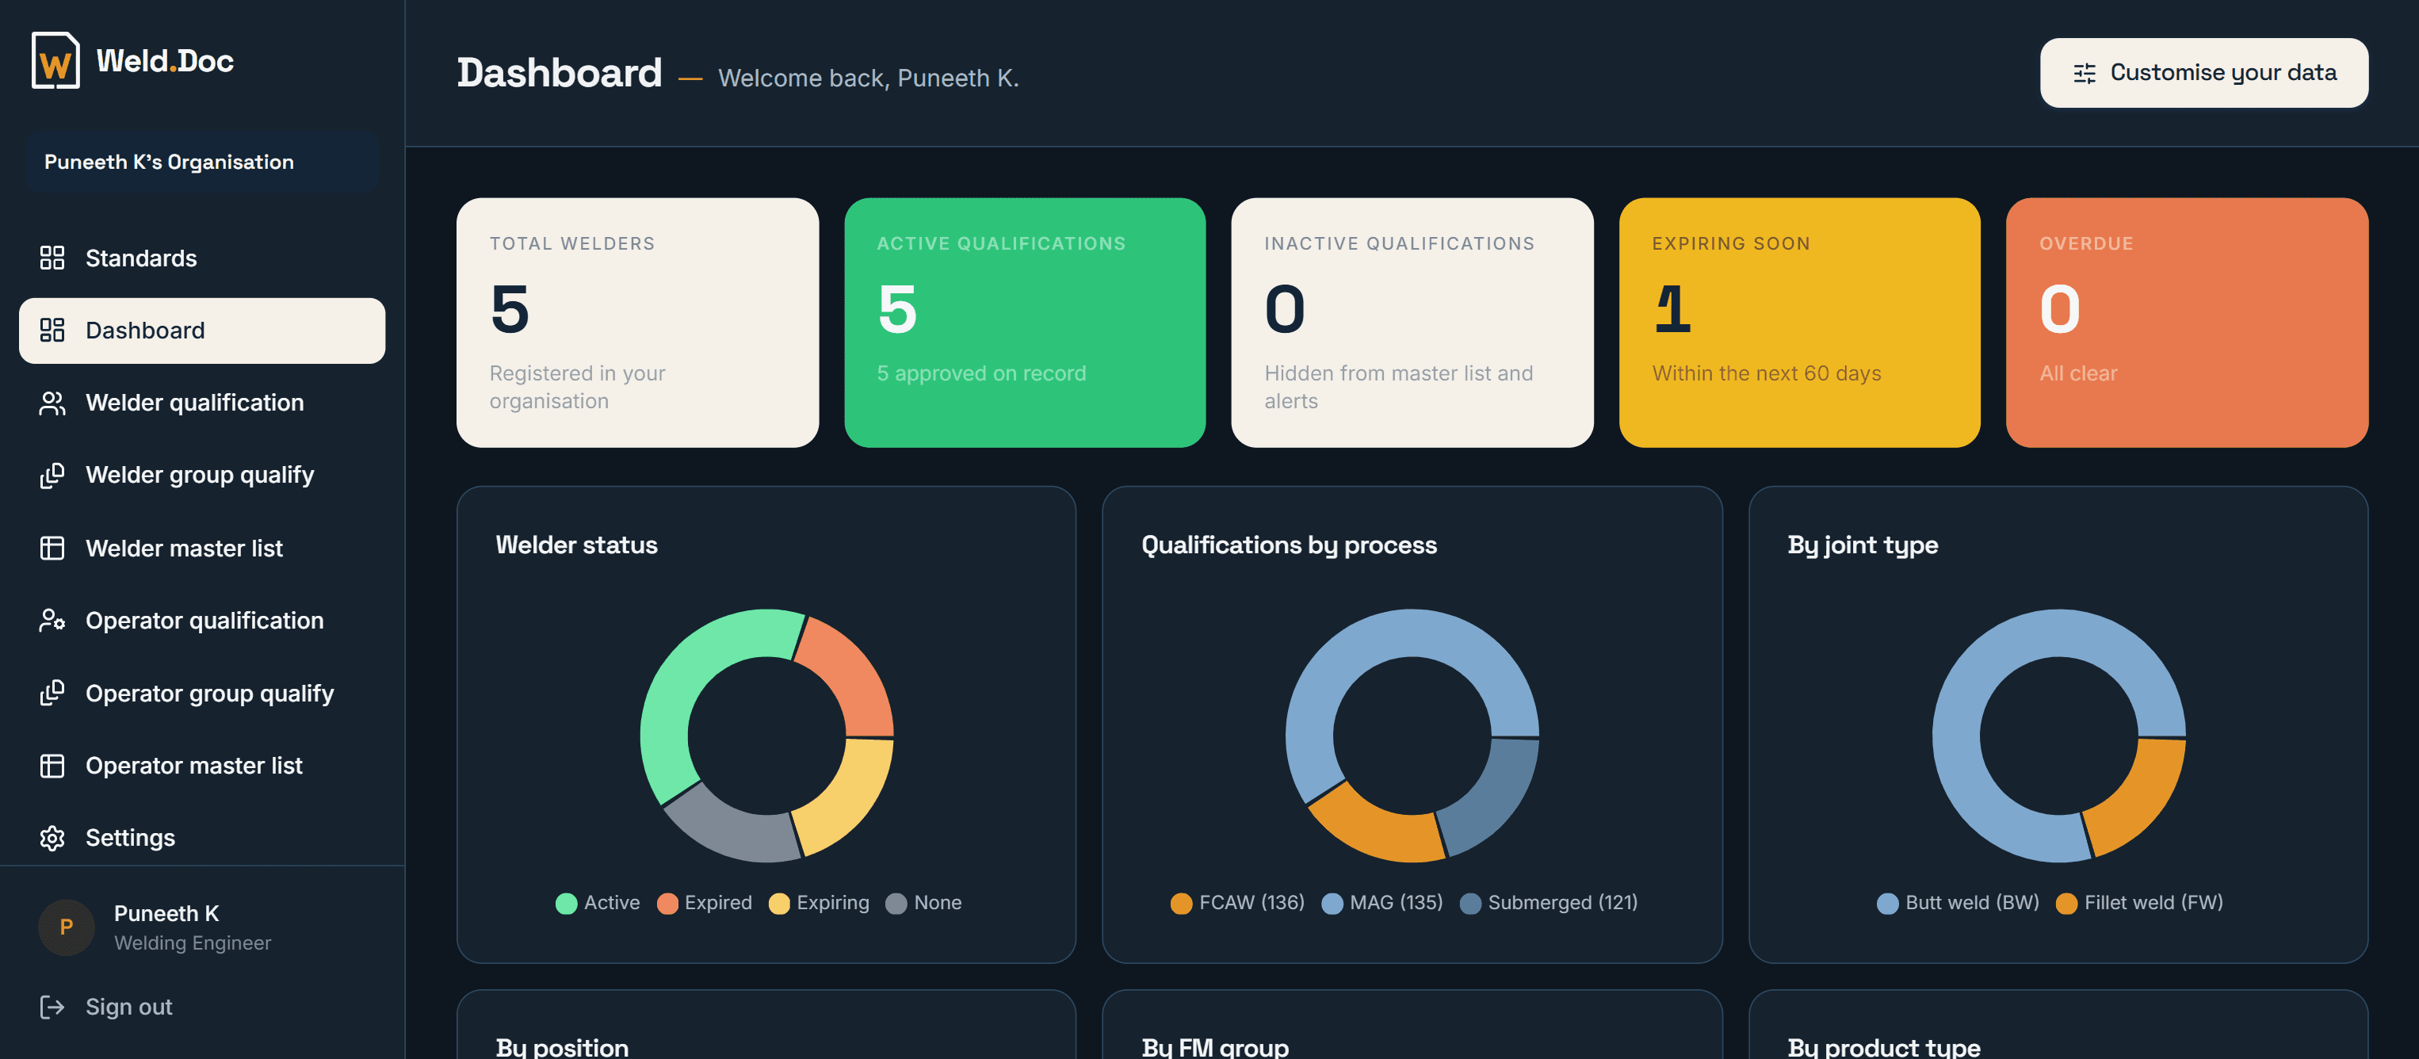The width and height of the screenshot is (2419, 1059).
Task: Click the By product type card heading
Action: pos(1884,1047)
